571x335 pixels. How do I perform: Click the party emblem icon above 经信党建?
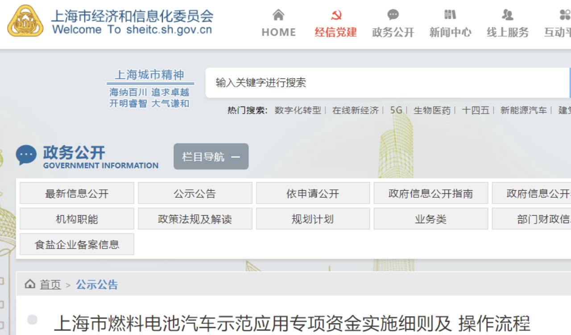(x=336, y=15)
